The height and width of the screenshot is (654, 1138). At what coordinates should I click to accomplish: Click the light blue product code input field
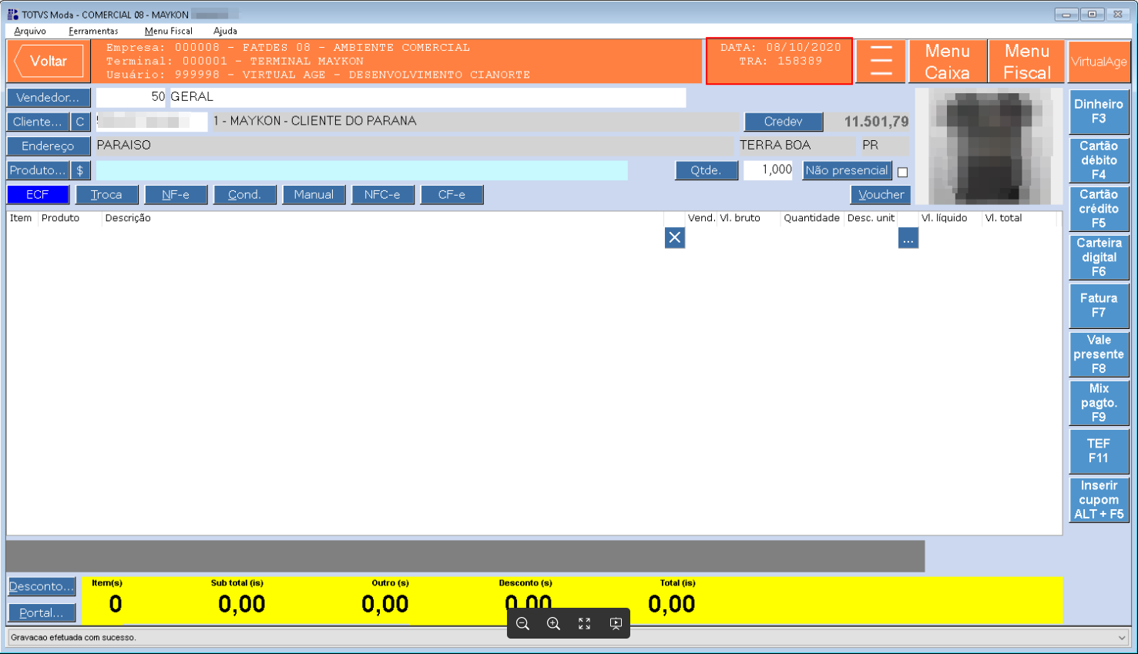(361, 170)
